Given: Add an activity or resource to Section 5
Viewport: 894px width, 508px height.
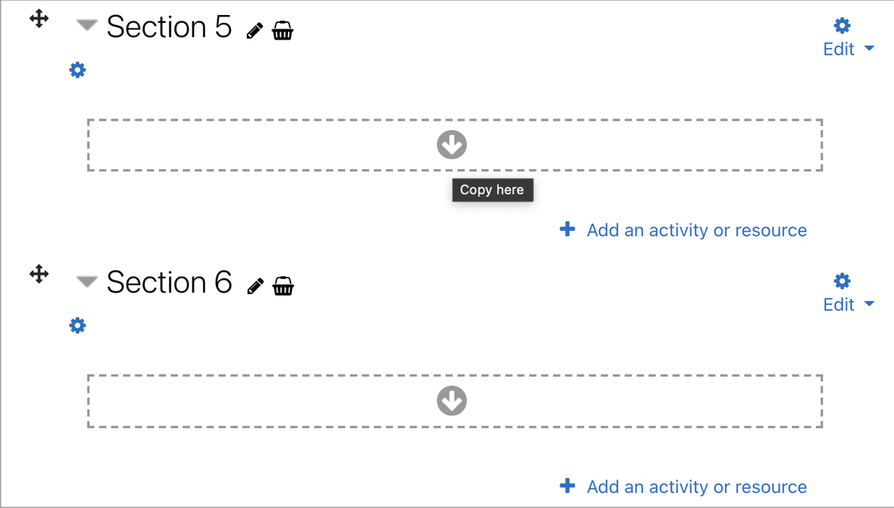Looking at the screenshot, I should [x=684, y=230].
